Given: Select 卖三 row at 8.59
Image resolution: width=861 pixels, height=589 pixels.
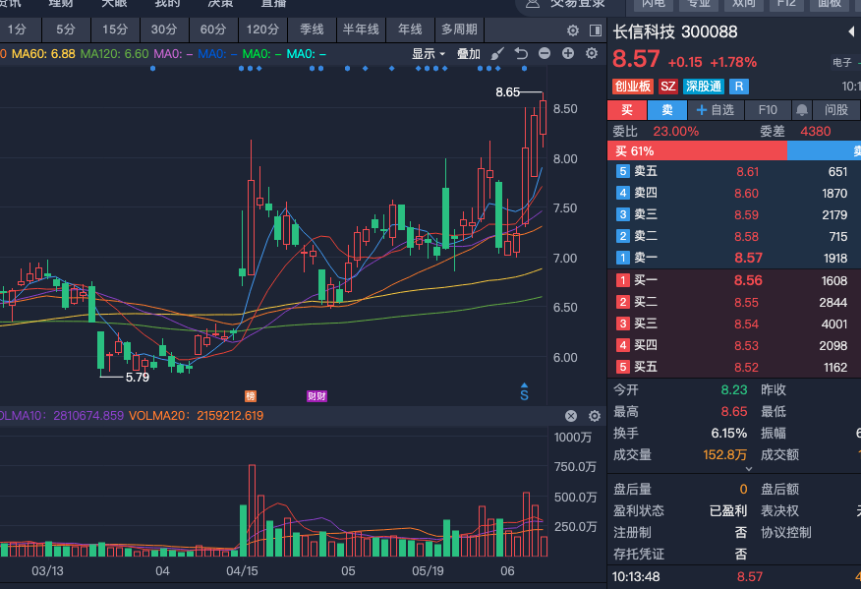Looking at the screenshot, I should [734, 214].
